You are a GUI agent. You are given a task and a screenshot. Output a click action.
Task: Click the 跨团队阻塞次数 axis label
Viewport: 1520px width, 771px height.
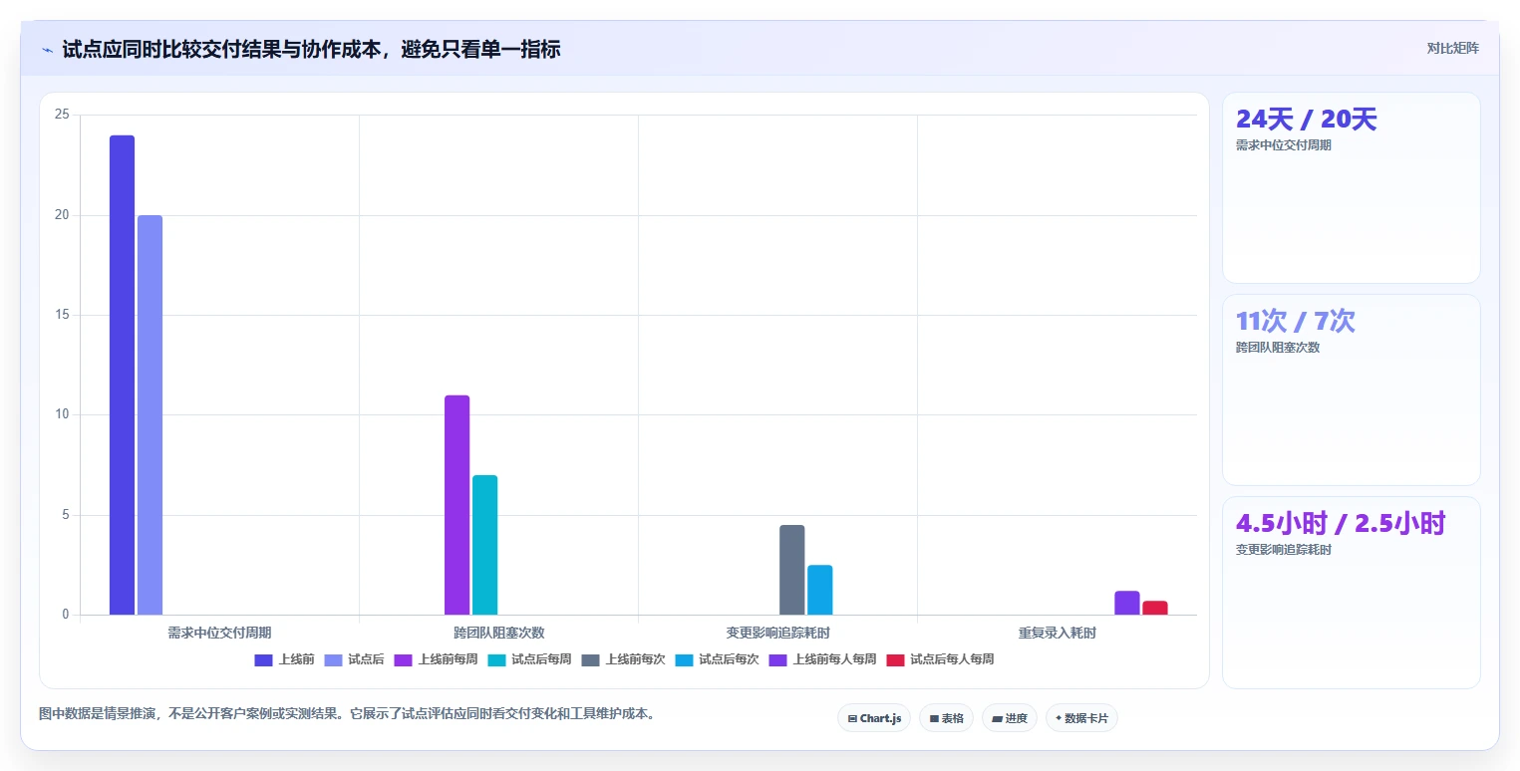pos(498,633)
